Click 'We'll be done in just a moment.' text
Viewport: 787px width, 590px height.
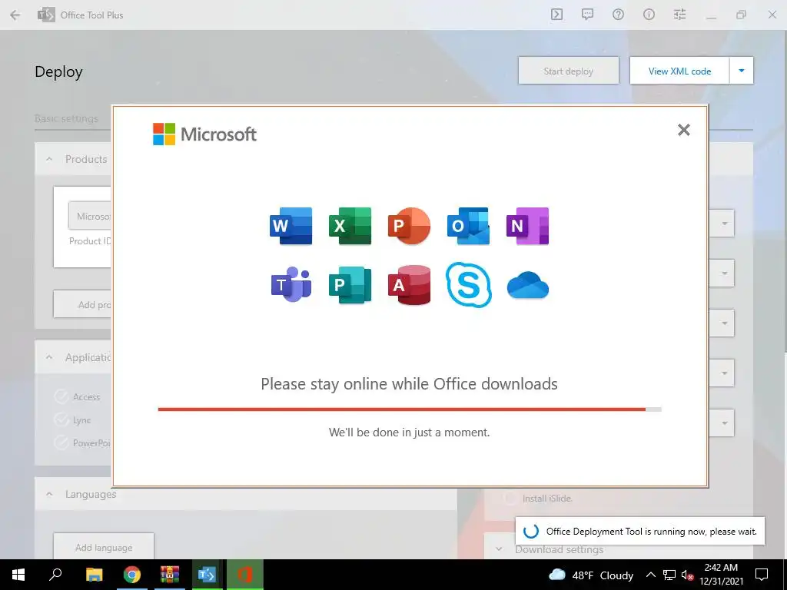(409, 432)
